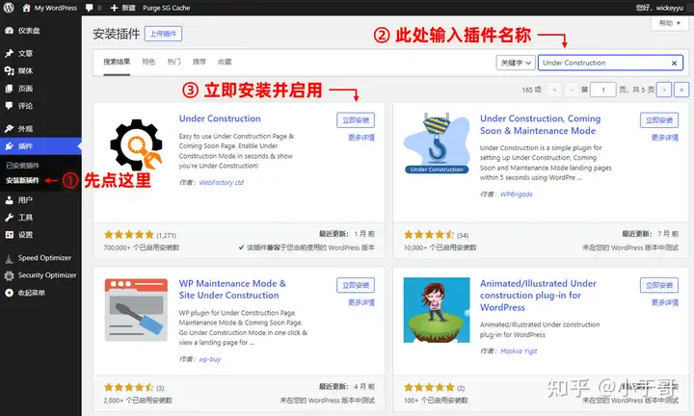Open author link Moskva Yigit

click(x=519, y=351)
